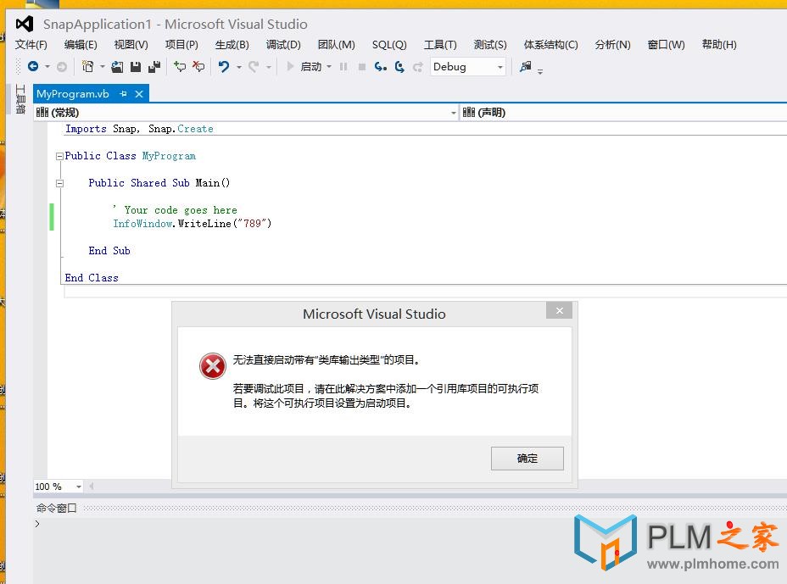Click the Find in Files toolbar icon

tap(526, 66)
